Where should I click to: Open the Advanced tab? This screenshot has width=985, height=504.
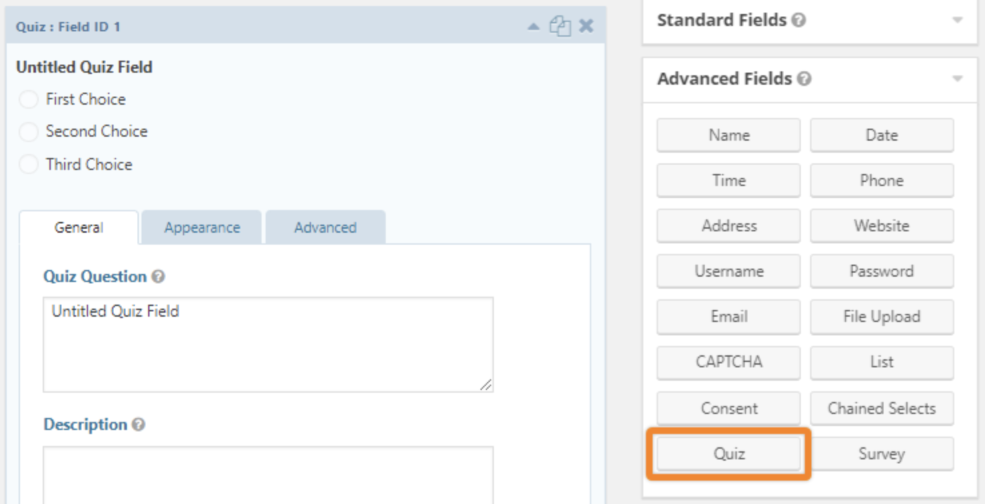[325, 227]
